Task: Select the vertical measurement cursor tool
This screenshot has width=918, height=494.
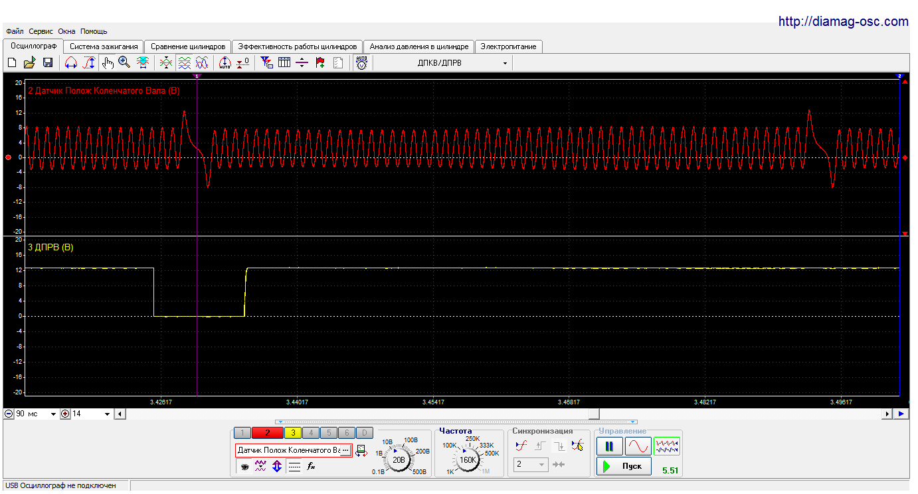Action: 89,62
